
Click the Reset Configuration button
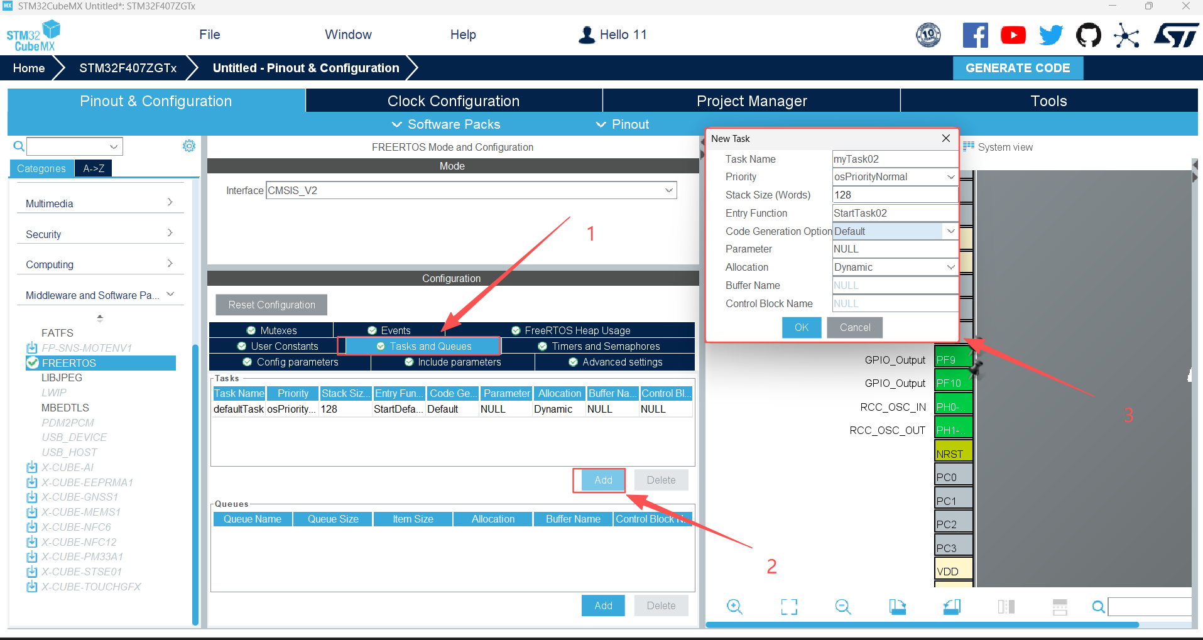271,305
